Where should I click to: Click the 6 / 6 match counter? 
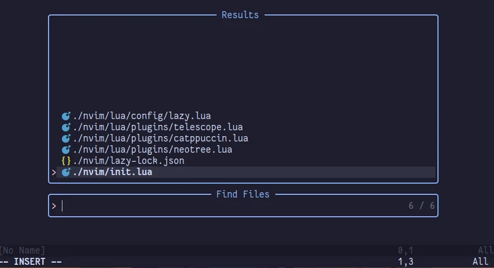[x=421, y=206]
